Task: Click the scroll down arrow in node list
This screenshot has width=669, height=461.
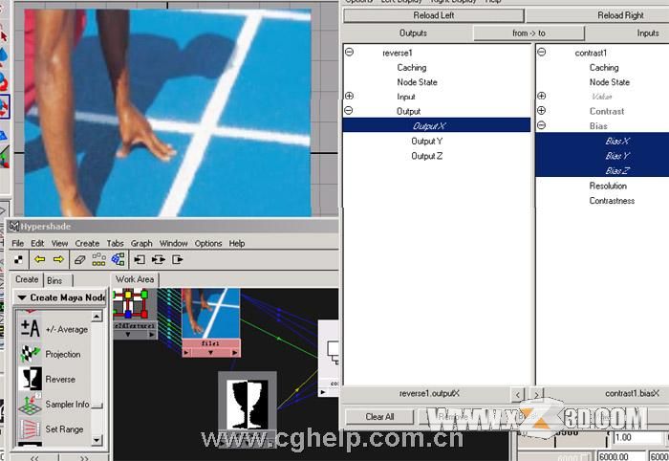Action: (97, 440)
